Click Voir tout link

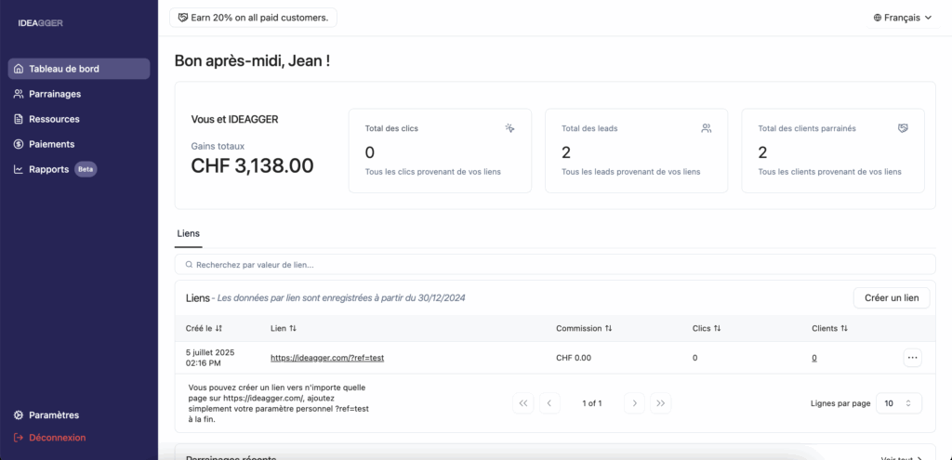pyautogui.click(x=901, y=459)
